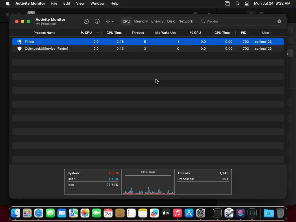
Task: Switch to the Energy tab
Action: pyautogui.click(x=157, y=21)
